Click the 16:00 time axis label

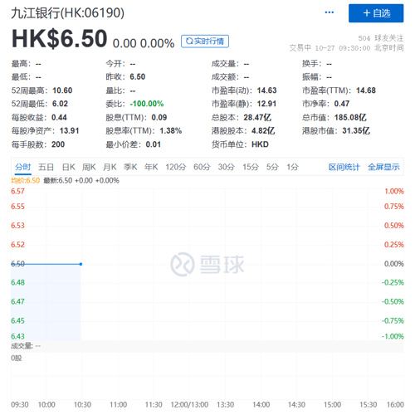[395, 405]
